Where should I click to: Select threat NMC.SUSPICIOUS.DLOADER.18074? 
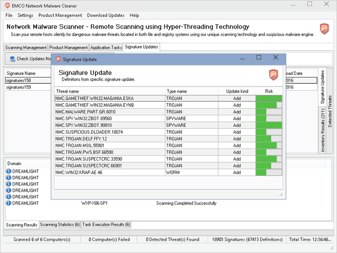click(x=110, y=132)
